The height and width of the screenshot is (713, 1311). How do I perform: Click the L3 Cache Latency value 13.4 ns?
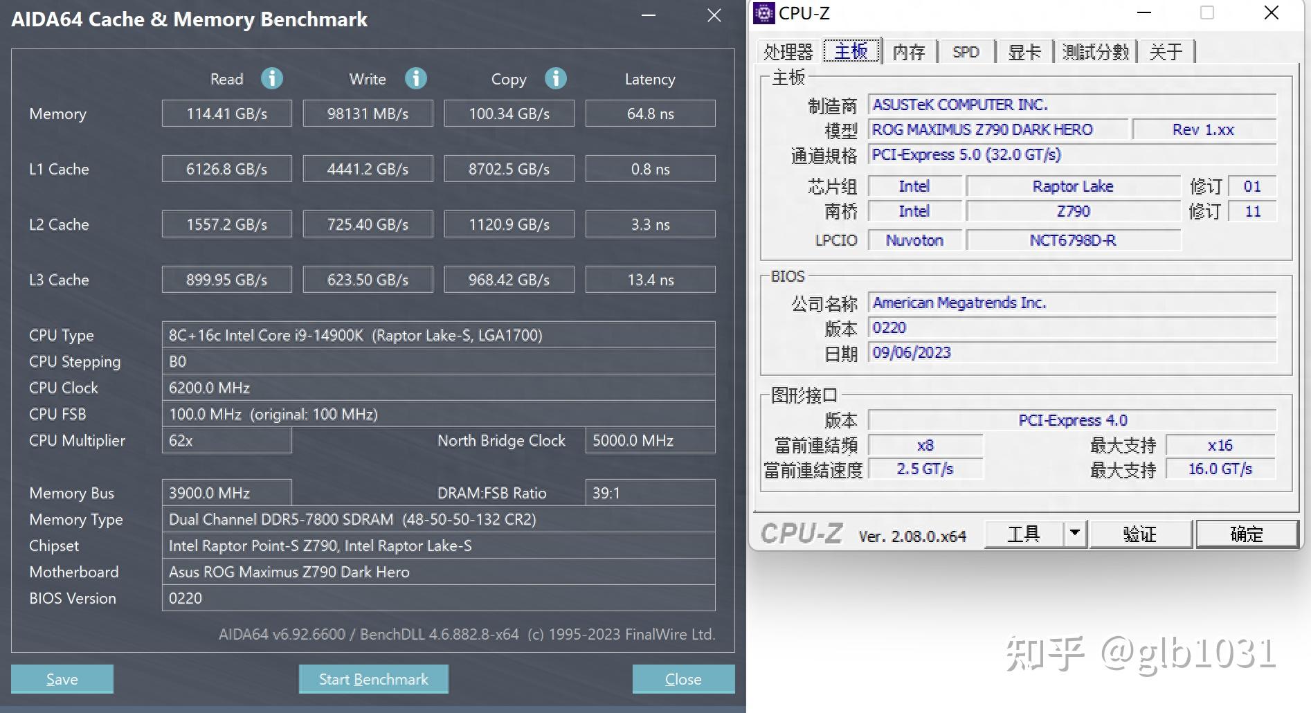tap(651, 280)
